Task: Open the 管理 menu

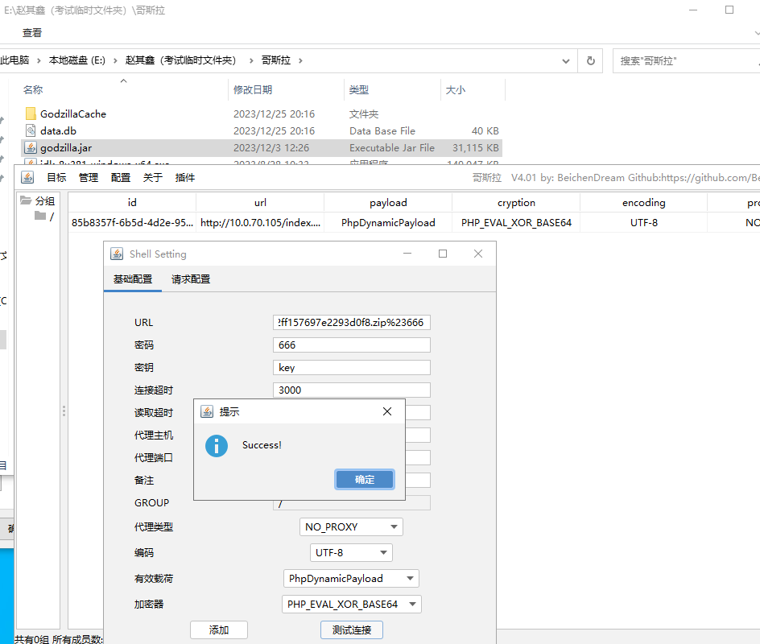Action: point(89,178)
